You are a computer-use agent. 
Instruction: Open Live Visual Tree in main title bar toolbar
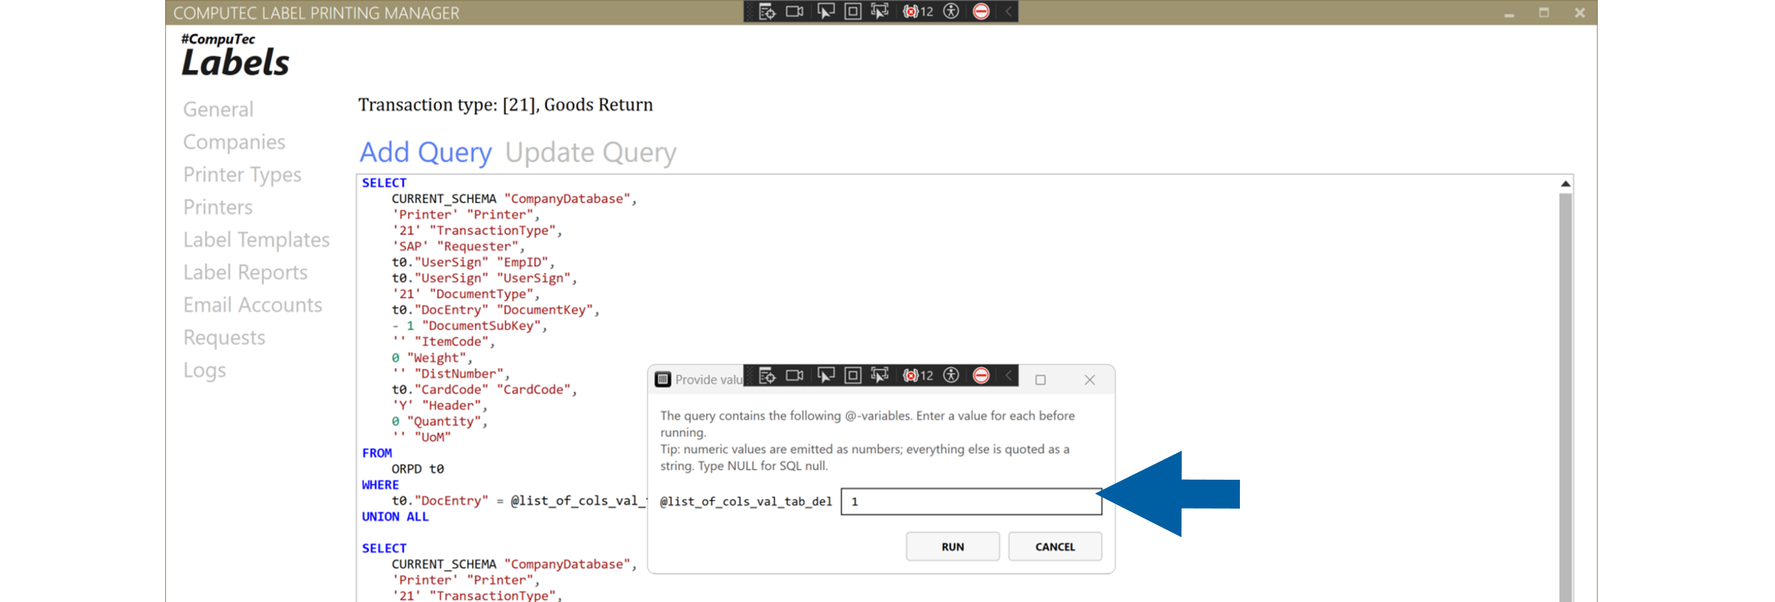[767, 12]
